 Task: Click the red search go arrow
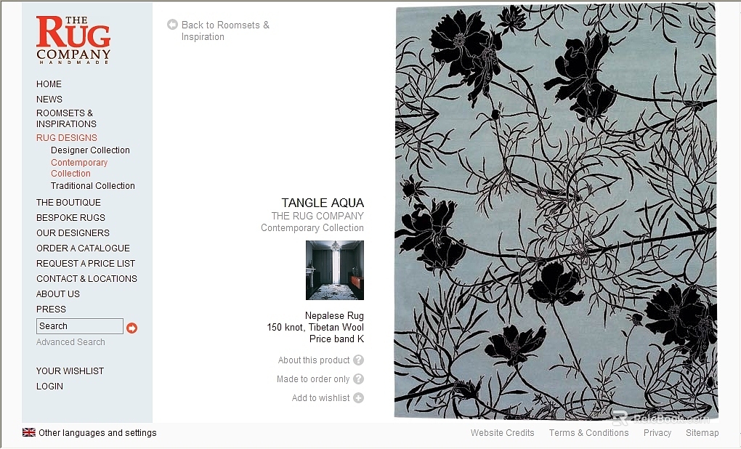[x=131, y=328]
